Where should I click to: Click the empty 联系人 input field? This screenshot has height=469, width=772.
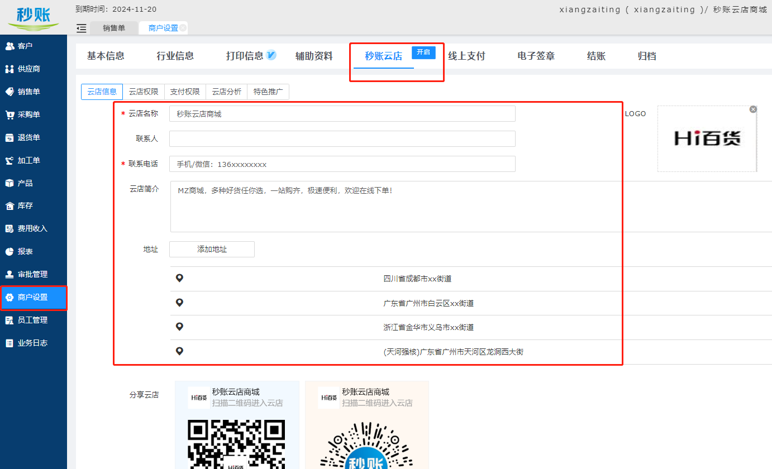342,138
